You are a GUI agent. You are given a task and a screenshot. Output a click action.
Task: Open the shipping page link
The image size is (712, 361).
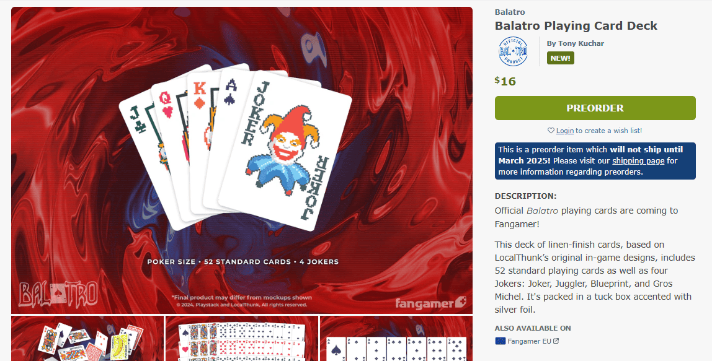pyautogui.click(x=638, y=160)
